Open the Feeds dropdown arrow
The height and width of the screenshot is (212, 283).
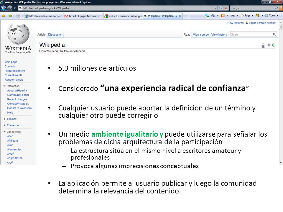tap(228, 16)
